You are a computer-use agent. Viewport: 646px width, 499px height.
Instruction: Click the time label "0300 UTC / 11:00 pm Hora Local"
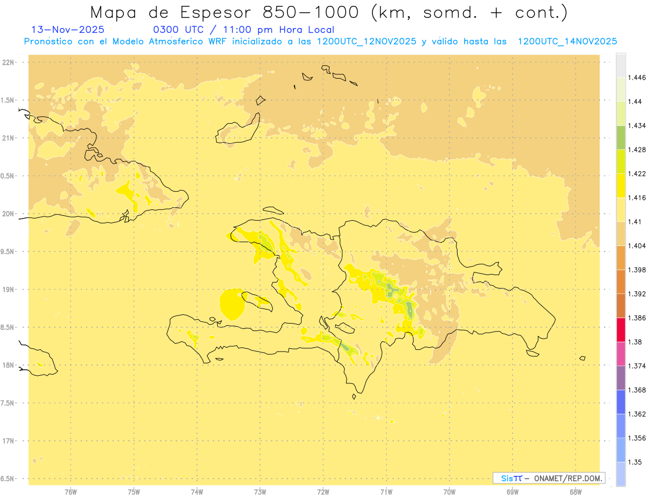pos(244,30)
